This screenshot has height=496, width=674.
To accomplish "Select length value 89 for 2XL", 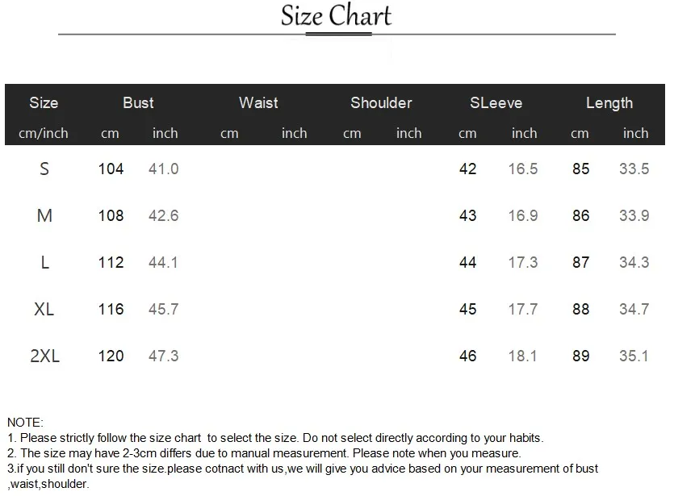I will click(x=580, y=356).
